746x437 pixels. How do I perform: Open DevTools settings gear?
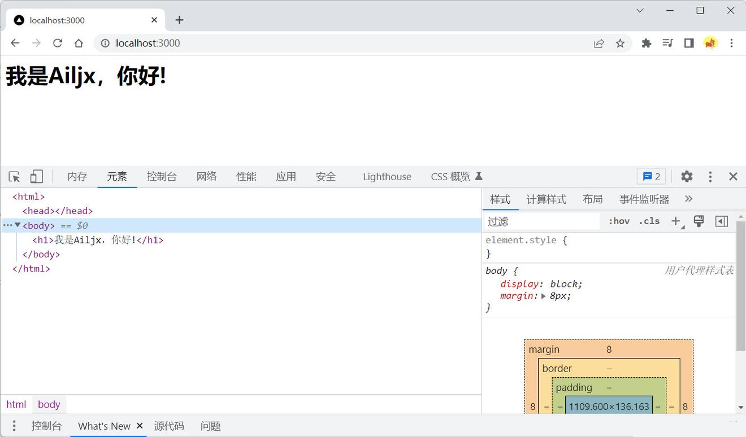pyautogui.click(x=687, y=177)
